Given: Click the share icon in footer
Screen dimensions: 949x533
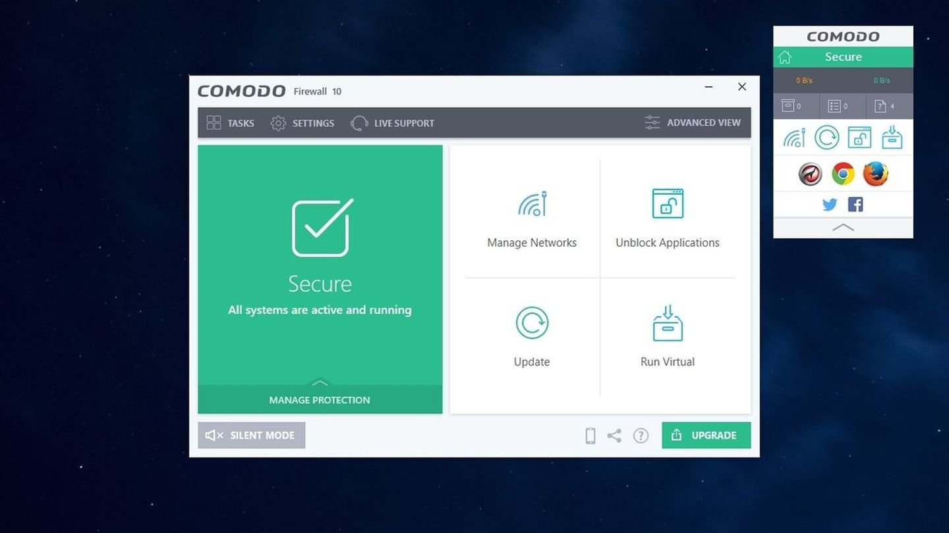Looking at the screenshot, I should tap(614, 436).
